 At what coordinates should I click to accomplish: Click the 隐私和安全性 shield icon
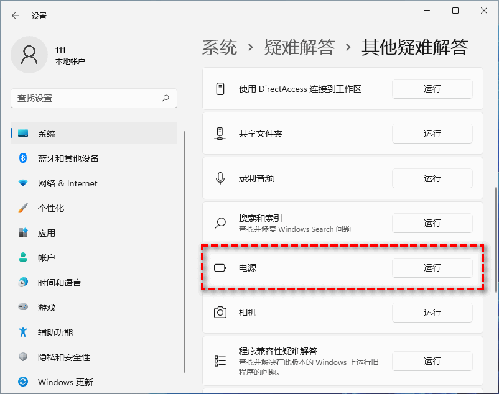[x=23, y=357]
